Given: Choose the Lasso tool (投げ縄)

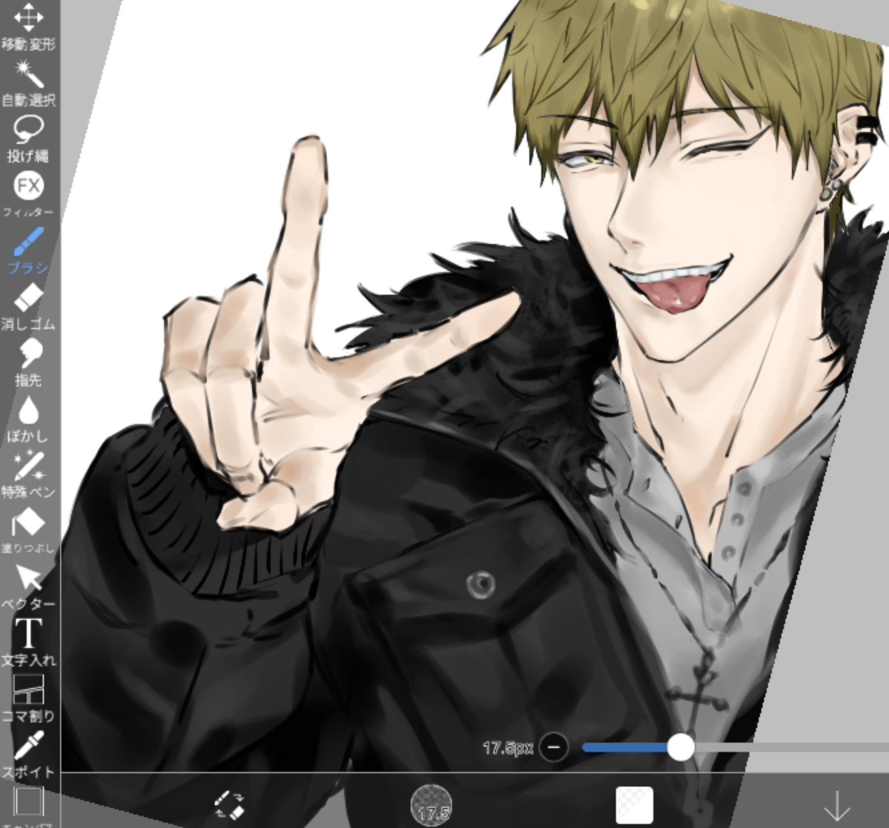Looking at the screenshot, I should coord(28,139).
